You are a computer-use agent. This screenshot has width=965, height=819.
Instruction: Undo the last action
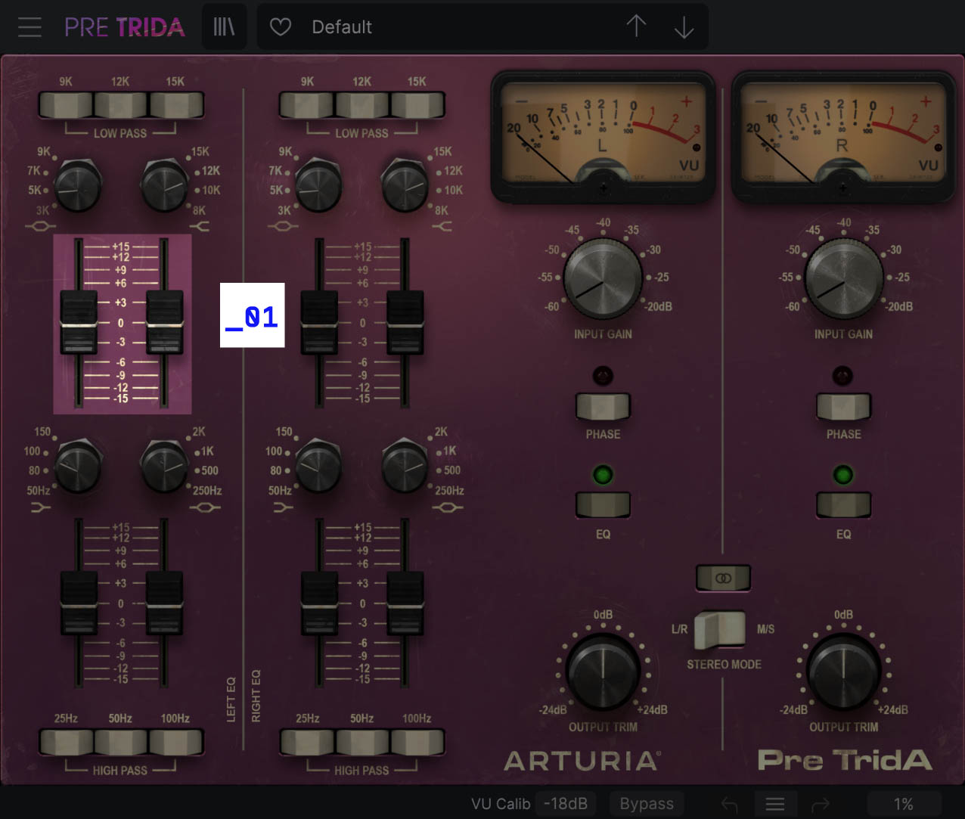728,804
